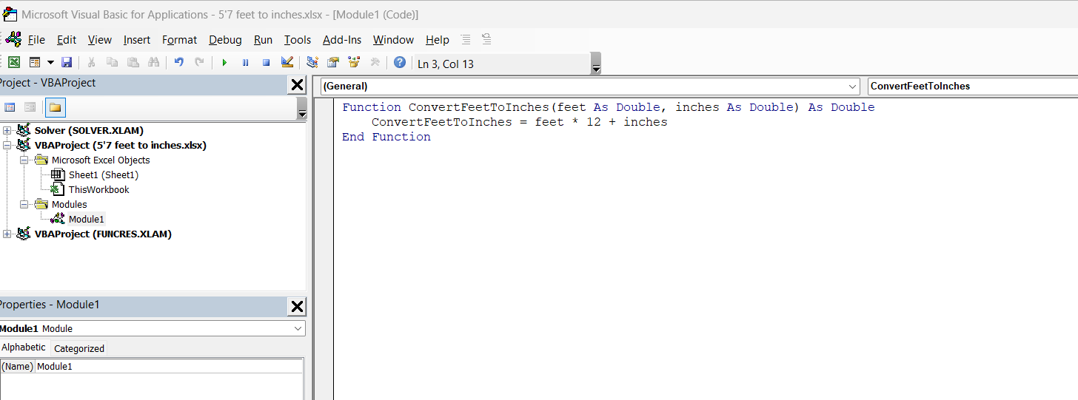The height and width of the screenshot is (400, 1078).
Task: Click the VBA application icon beside File
Action: tap(14, 39)
